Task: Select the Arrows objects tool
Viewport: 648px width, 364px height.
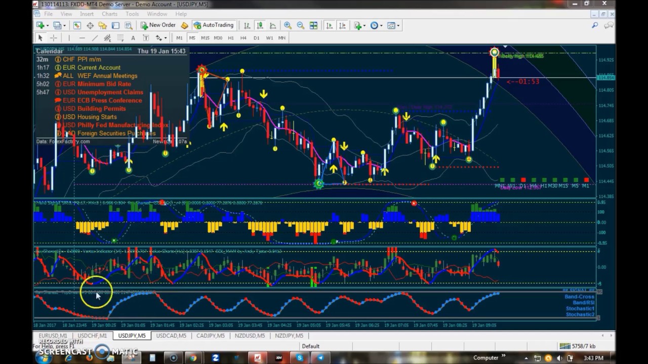Action: coord(159,38)
